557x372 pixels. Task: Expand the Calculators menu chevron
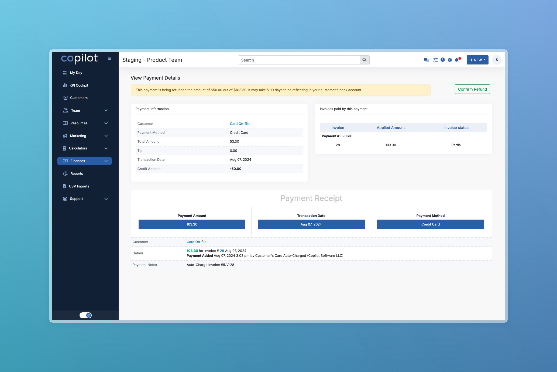(106, 148)
